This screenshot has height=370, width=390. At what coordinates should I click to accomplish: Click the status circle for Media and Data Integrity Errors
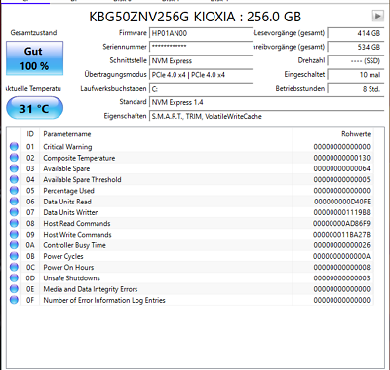coord(14,289)
